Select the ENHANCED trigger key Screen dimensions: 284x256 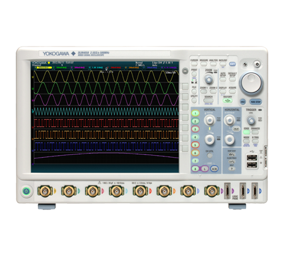pos(256,132)
